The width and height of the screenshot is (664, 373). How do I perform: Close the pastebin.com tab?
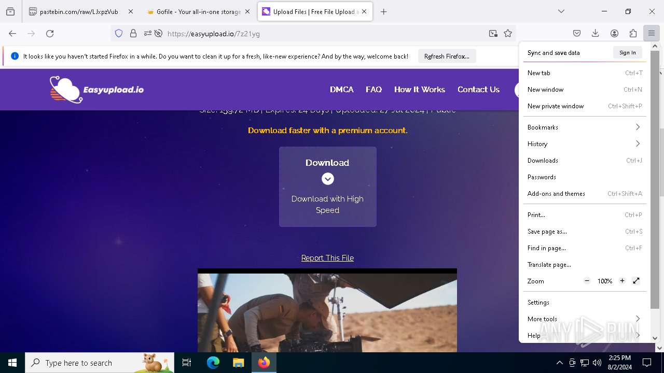coord(130,11)
